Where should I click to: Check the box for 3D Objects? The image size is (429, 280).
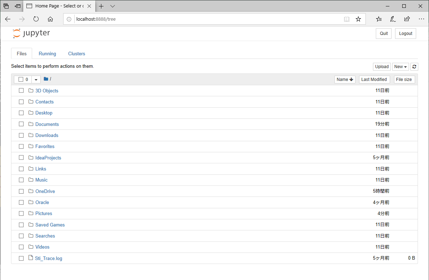[x=21, y=91]
